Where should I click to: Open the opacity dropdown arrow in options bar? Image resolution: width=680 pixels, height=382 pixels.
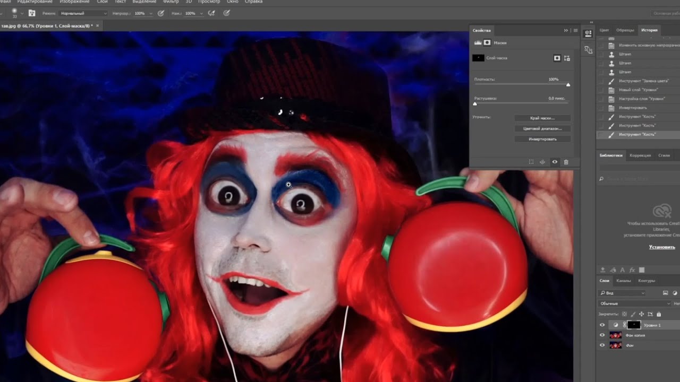pos(151,13)
